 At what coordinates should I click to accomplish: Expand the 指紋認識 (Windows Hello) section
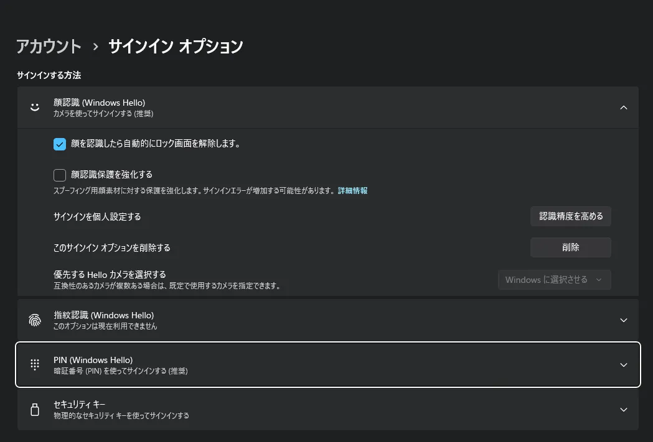tap(623, 320)
